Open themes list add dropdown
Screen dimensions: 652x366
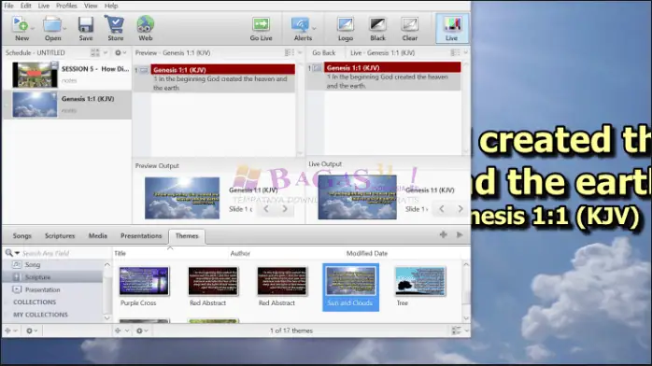coord(121,331)
